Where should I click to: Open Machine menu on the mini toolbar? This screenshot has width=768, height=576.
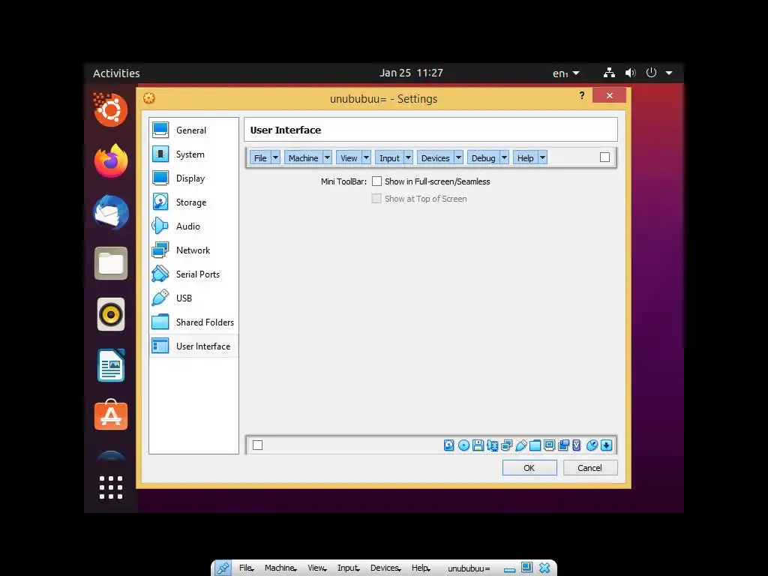(x=280, y=568)
